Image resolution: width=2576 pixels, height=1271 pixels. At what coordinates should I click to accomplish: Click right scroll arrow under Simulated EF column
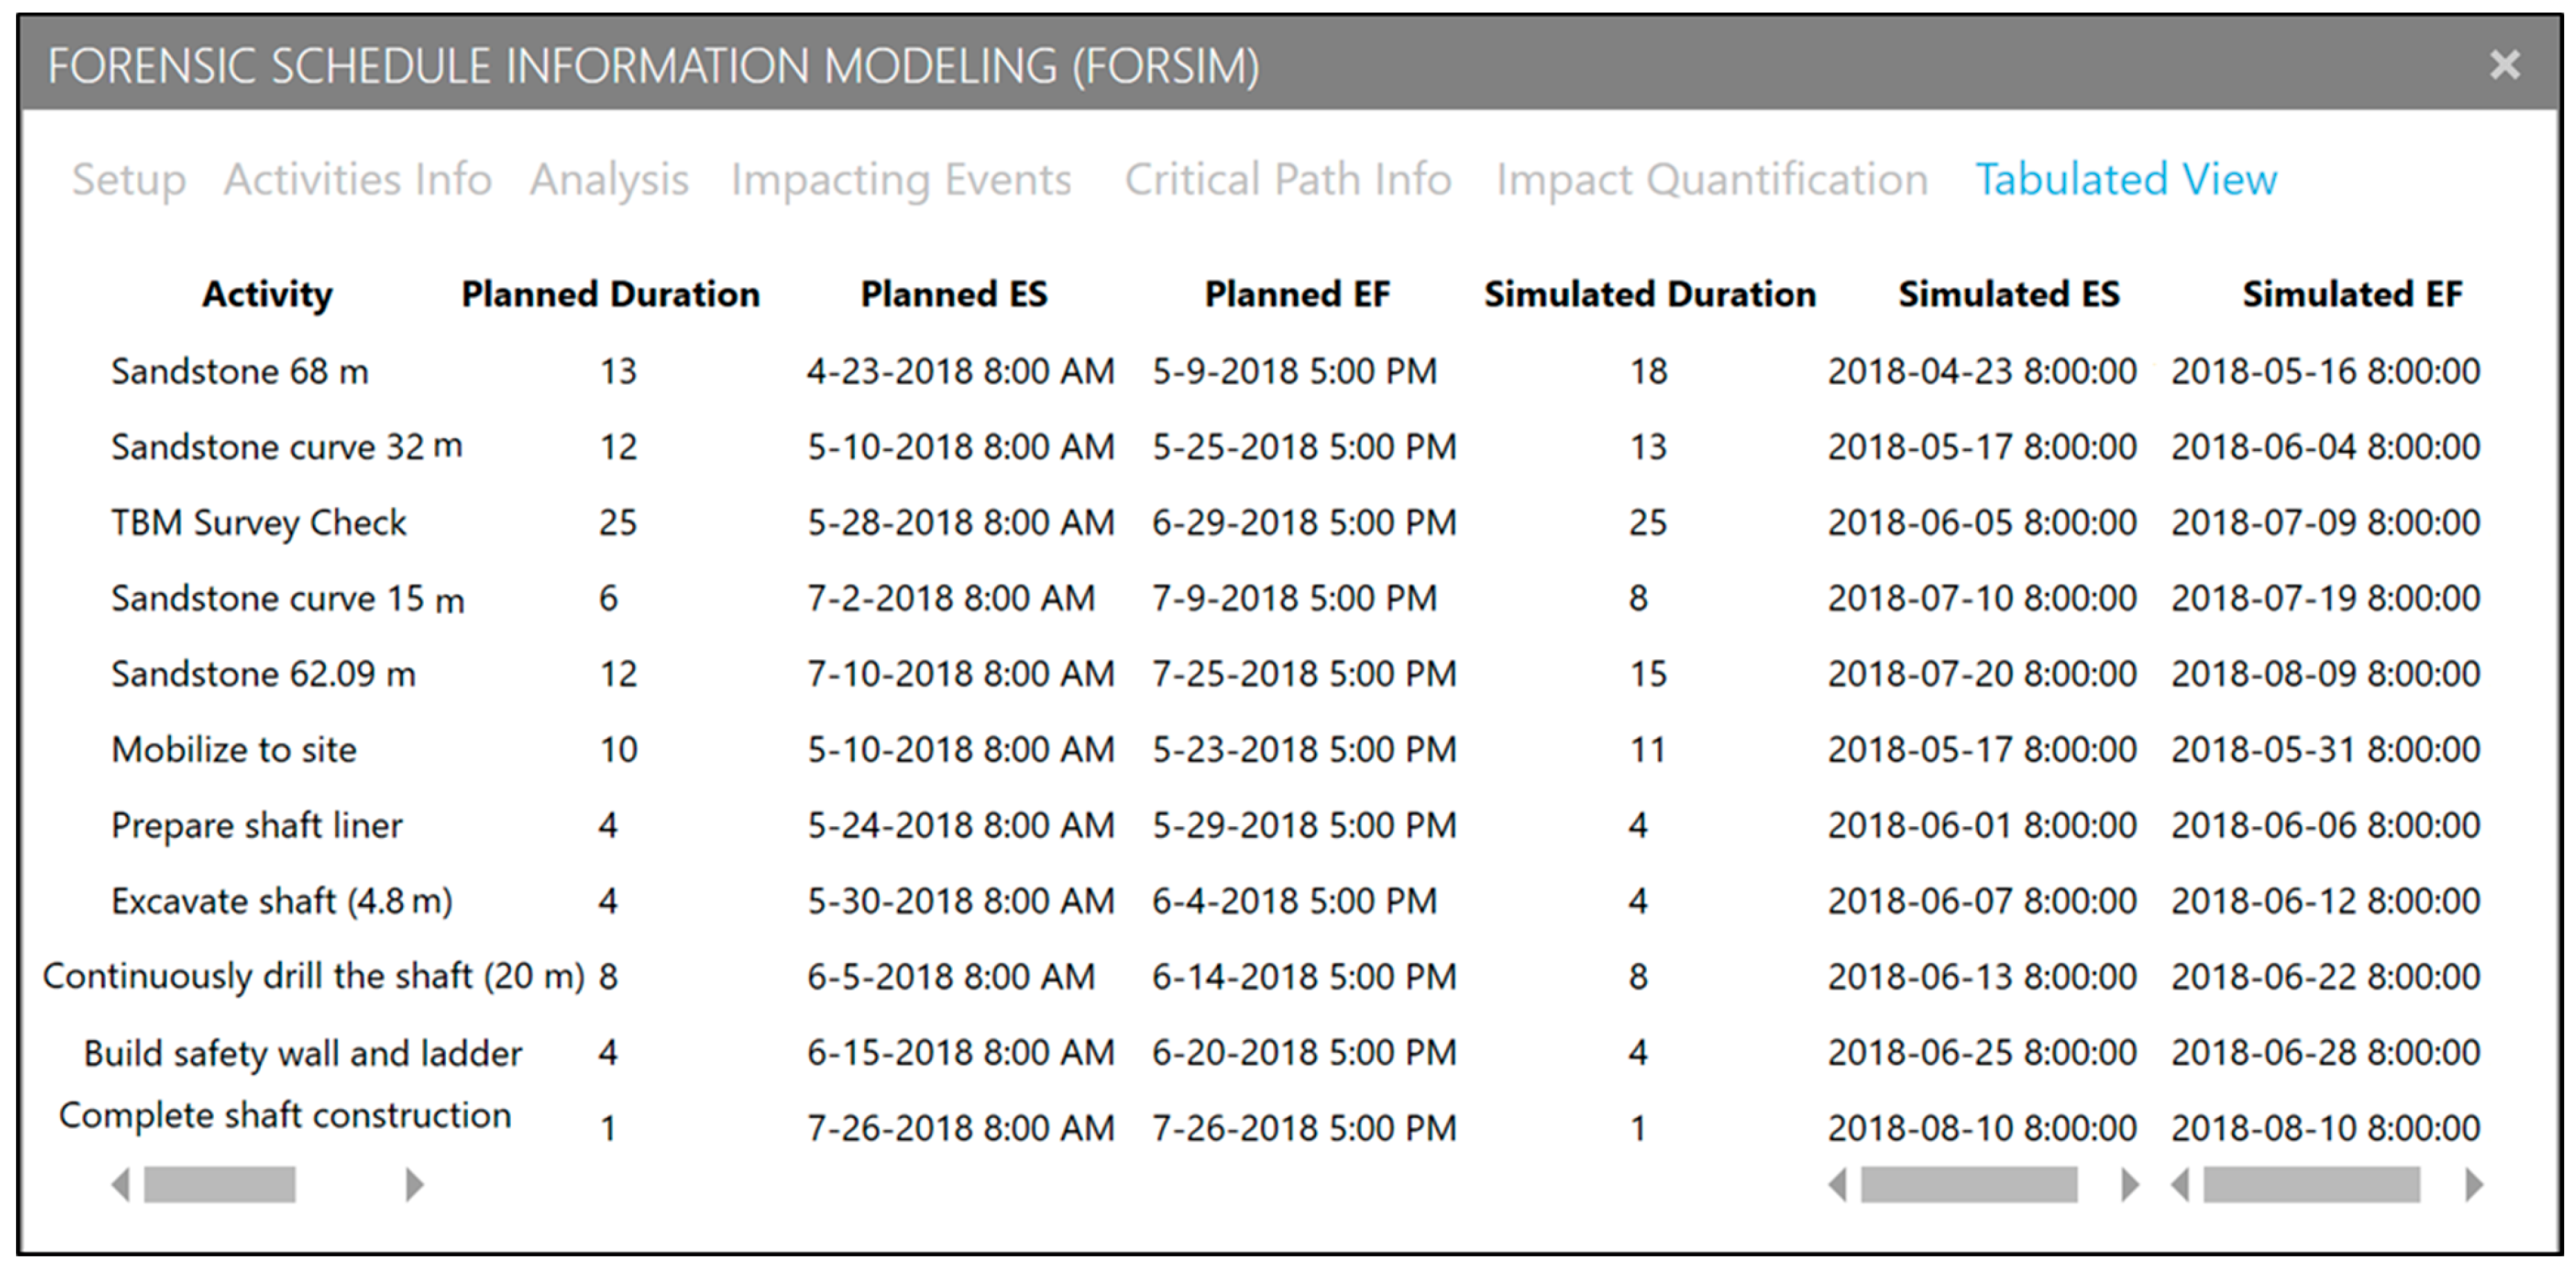click(2474, 1185)
